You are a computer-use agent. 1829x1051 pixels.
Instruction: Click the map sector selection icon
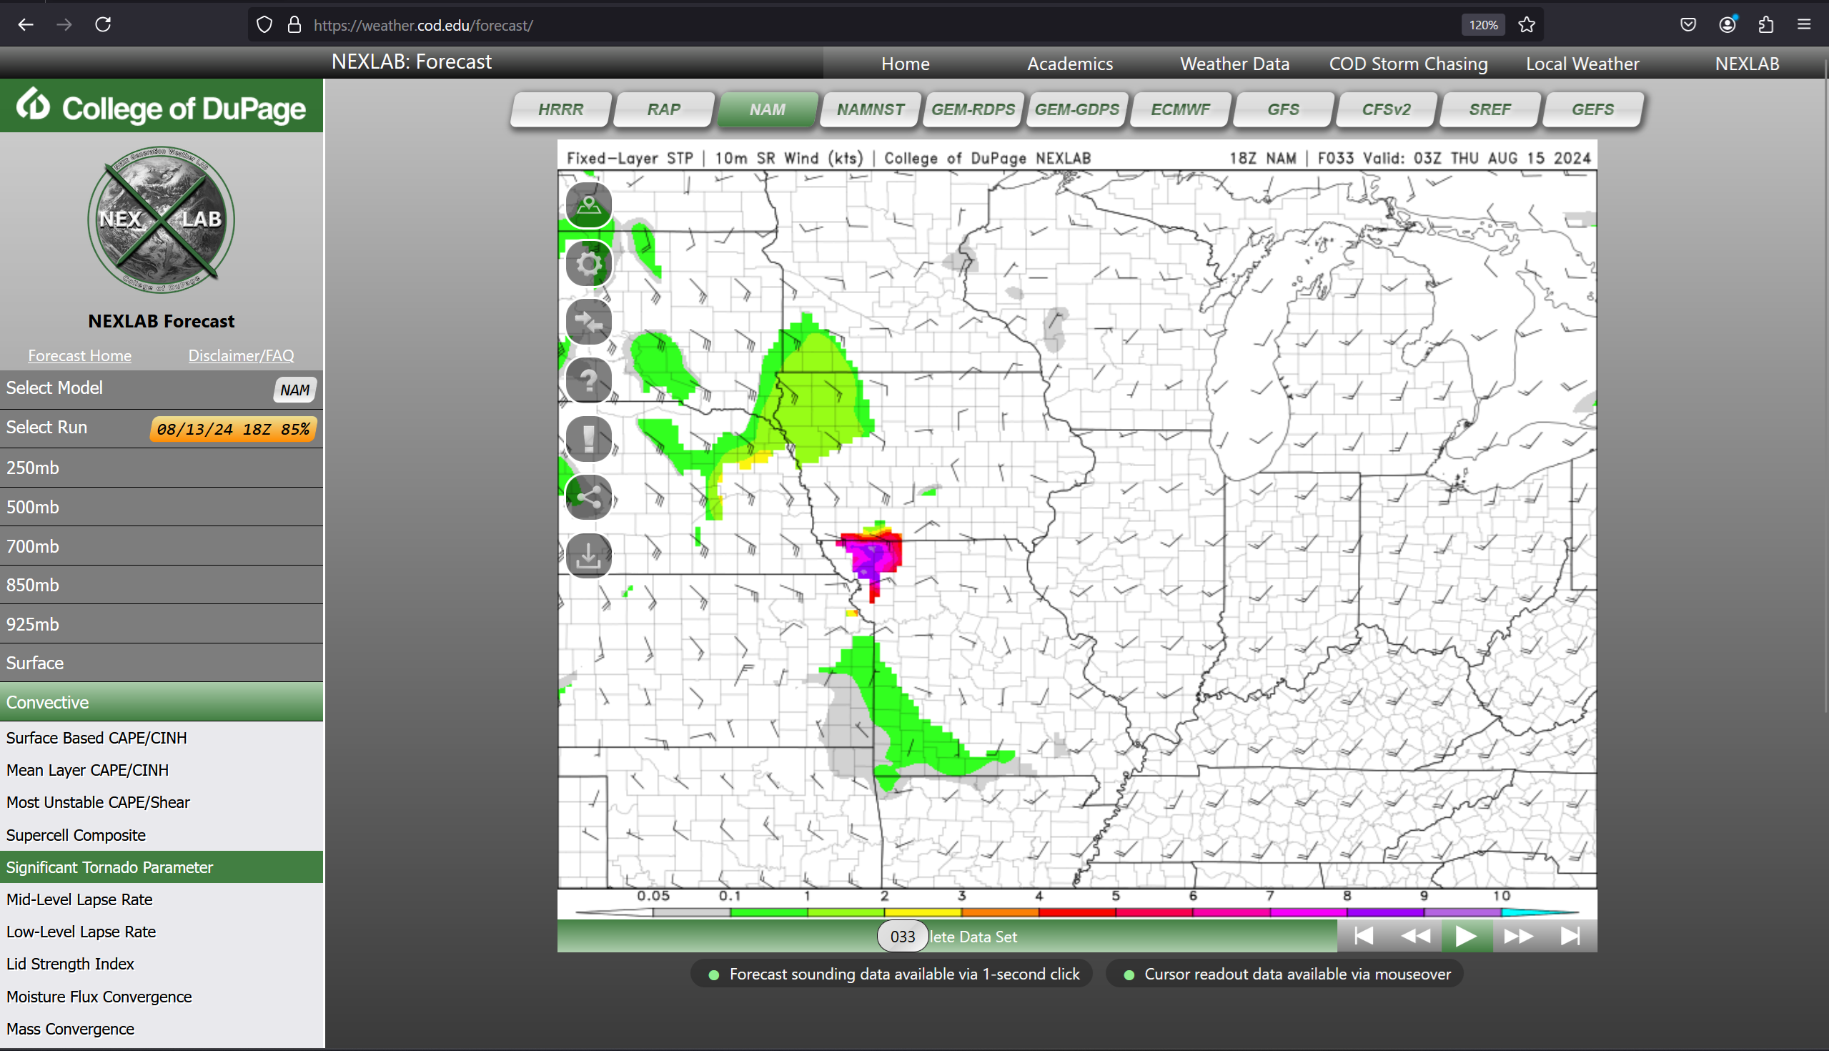(589, 205)
